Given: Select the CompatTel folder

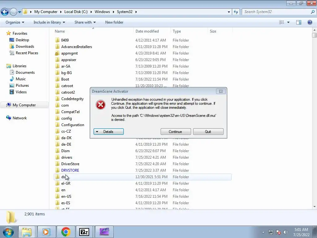Looking at the screenshot, I should click(x=70, y=112).
